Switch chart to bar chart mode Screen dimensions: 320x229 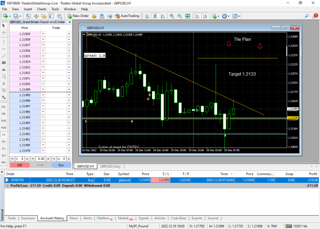(x=147, y=16)
